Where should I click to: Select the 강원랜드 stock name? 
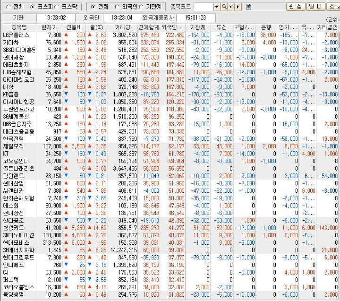click(13, 176)
